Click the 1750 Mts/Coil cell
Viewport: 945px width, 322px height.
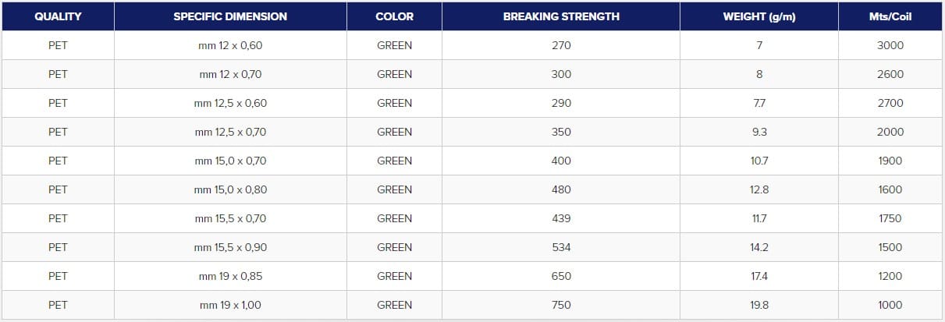click(x=890, y=218)
